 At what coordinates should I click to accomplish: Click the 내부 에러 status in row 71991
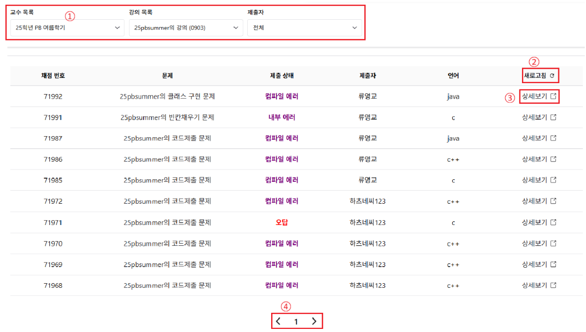(x=282, y=117)
